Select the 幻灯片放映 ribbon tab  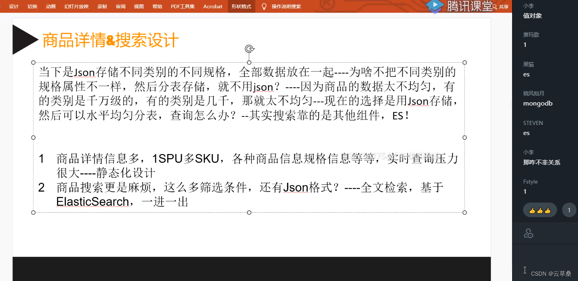pos(76,6)
